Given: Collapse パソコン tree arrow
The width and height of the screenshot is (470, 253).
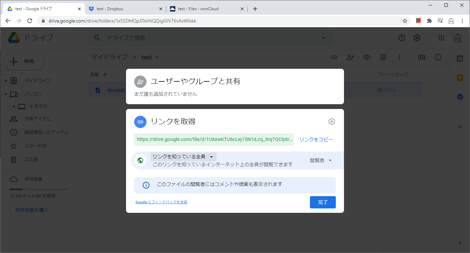Looking at the screenshot, I should [6, 94].
